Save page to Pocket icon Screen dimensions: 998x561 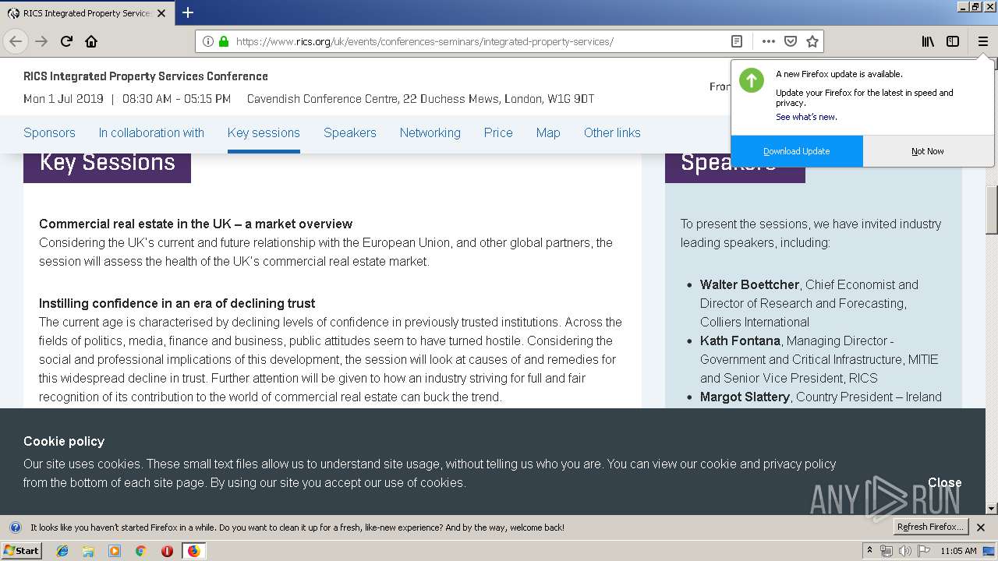pos(791,41)
